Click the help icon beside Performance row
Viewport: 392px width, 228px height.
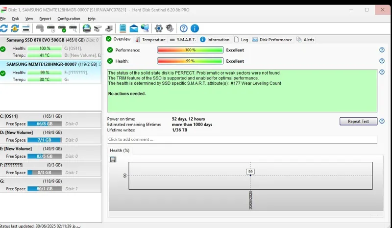coord(382,50)
